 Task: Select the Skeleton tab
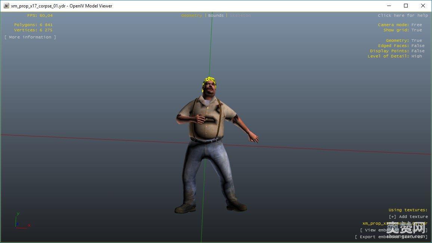240,15
